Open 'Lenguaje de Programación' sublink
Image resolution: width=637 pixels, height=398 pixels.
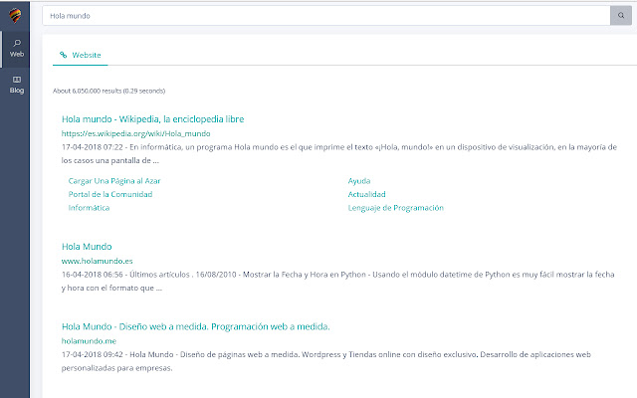(x=396, y=208)
